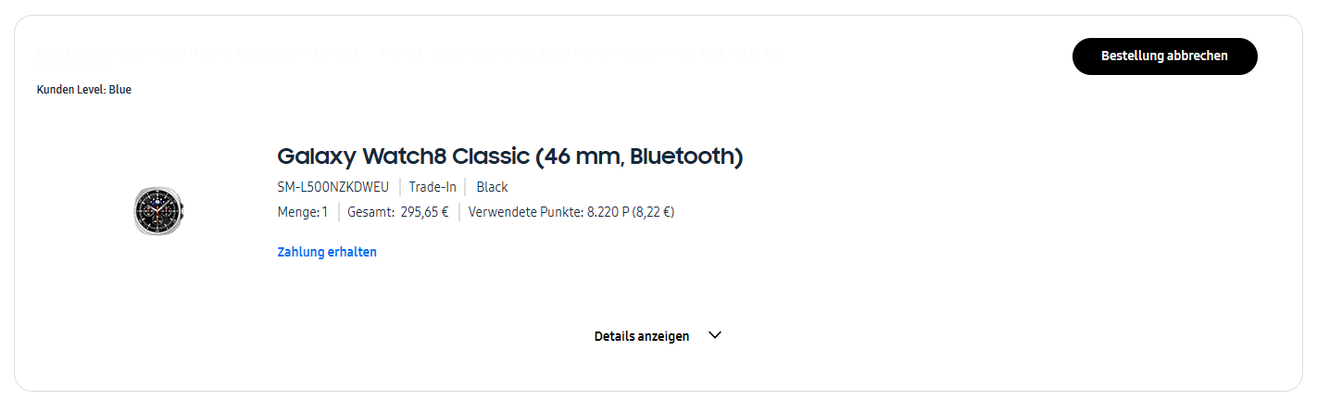
Task: Select the Kunden Level: Blue text
Action: pos(83,90)
